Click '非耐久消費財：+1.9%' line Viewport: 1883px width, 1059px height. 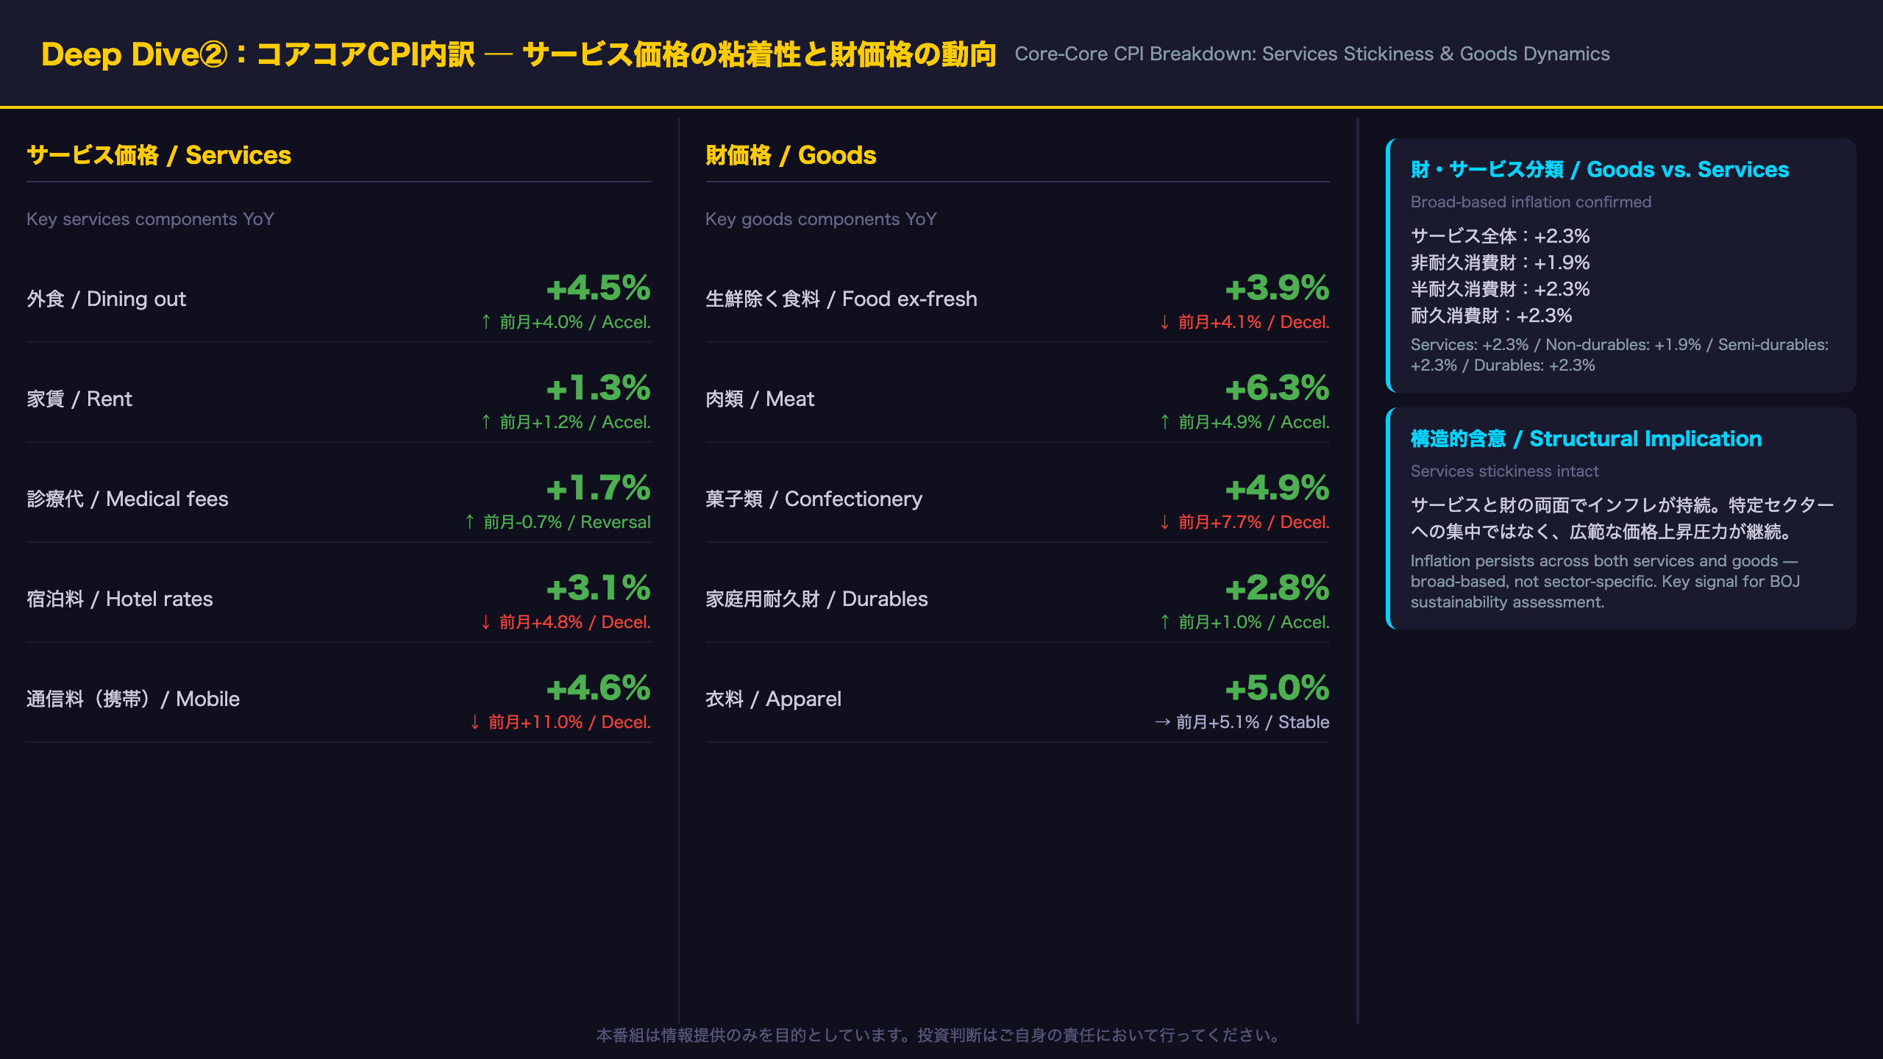[1500, 263]
